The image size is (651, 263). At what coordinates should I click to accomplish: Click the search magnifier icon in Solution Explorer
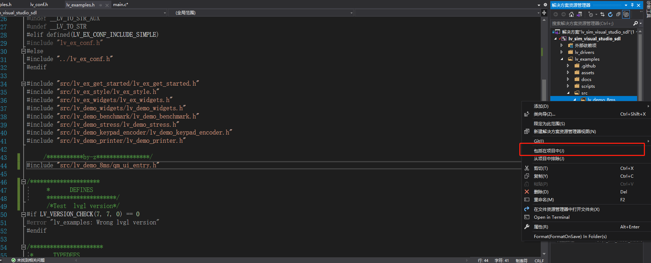click(x=635, y=23)
